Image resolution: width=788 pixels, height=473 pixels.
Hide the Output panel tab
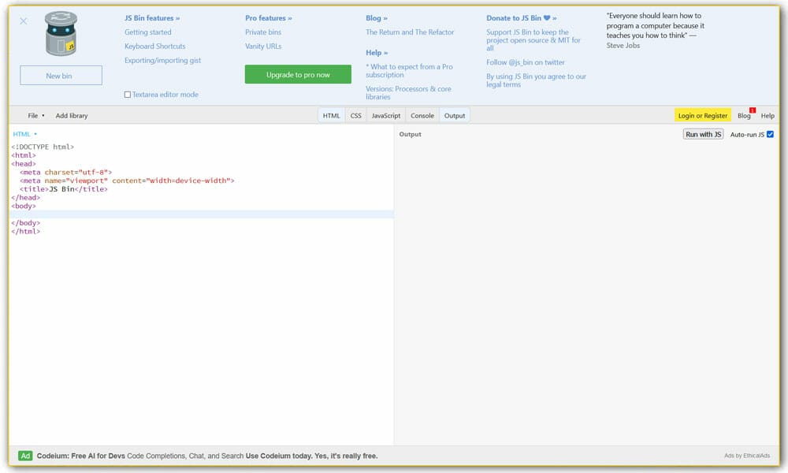tap(455, 116)
